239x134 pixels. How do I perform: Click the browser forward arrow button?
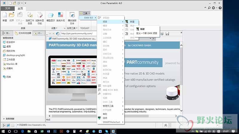[53, 33]
